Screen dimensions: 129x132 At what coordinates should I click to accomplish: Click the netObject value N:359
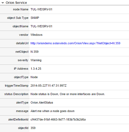click(x=35, y=52)
